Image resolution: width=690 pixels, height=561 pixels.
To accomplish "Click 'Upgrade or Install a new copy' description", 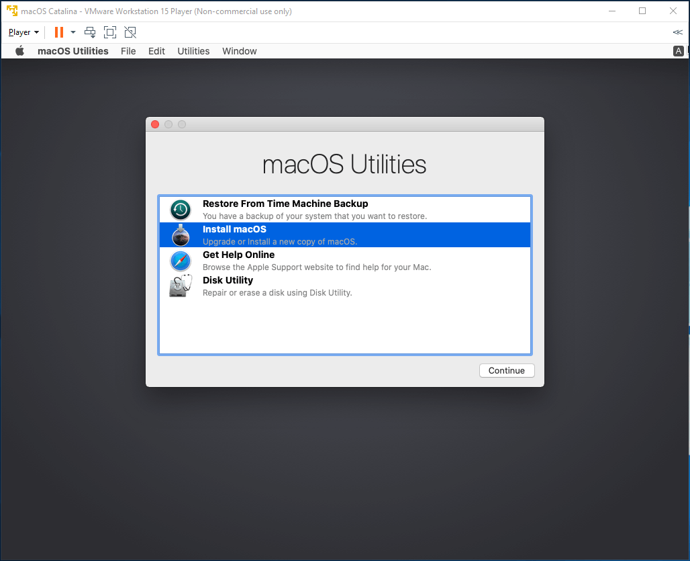I will click(x=280, y=242).
